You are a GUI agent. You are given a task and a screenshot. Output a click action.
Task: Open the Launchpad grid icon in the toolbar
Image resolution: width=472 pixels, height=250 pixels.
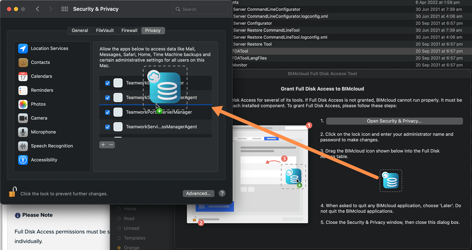click(64, 9)
